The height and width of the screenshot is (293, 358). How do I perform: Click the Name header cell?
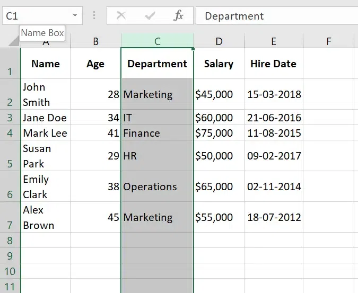[46, 64]
